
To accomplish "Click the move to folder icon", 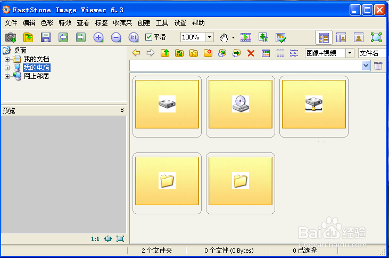I will pyautogui.click(x=237, y=53).
